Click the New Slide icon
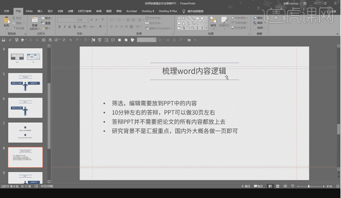 click(x=35, y=20)
